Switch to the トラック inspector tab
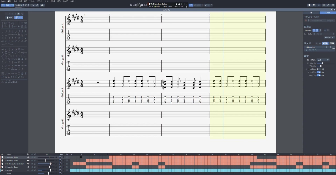The image size is (336, 175). tap(328, 13)
